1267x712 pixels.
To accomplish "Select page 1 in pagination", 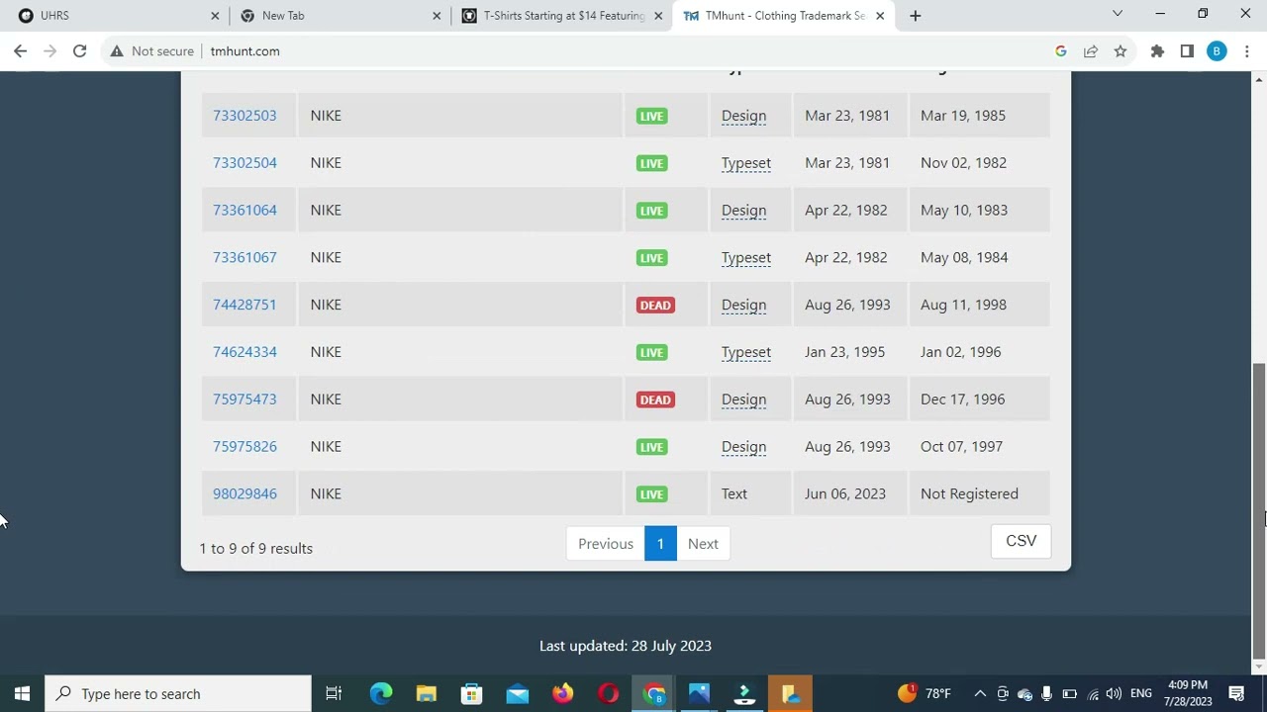I will point(660,544).
